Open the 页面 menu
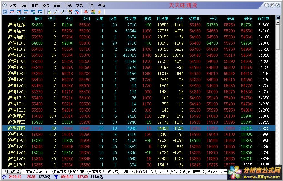This screenshot has height=181, width=283. click(24, 6)
